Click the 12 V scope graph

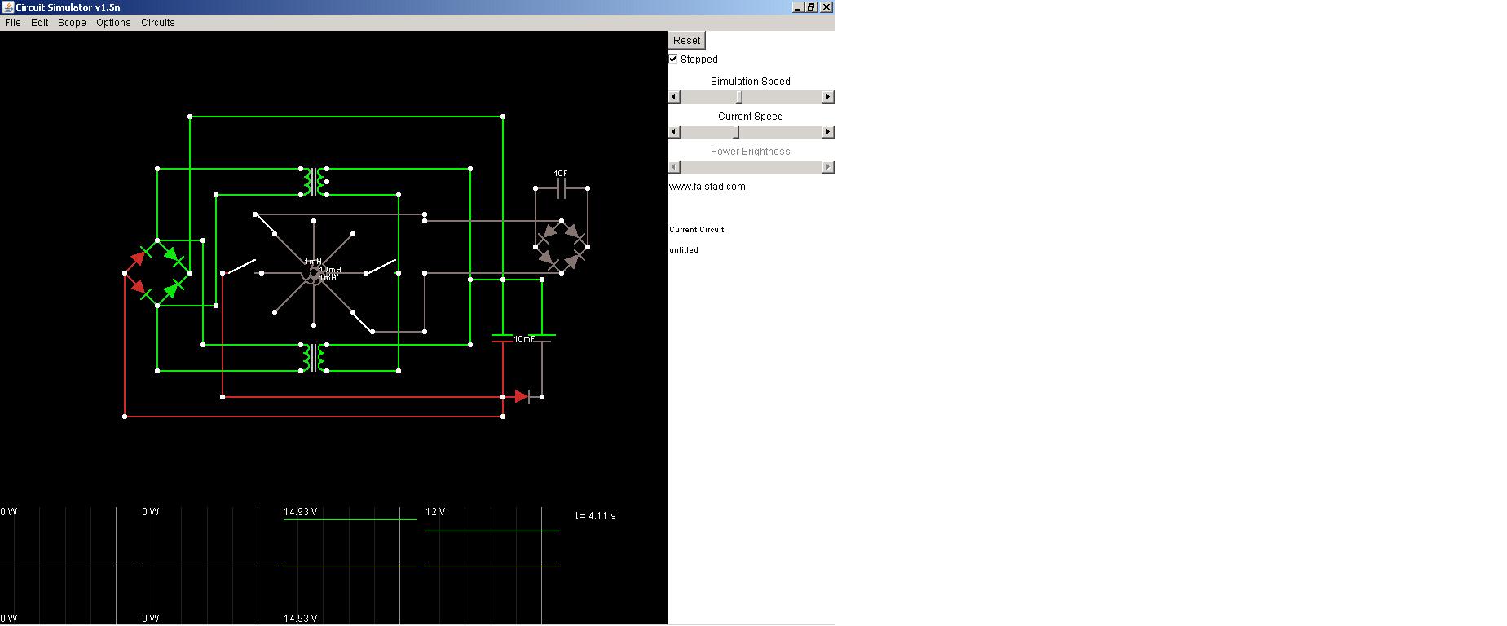tap(492, 566)
